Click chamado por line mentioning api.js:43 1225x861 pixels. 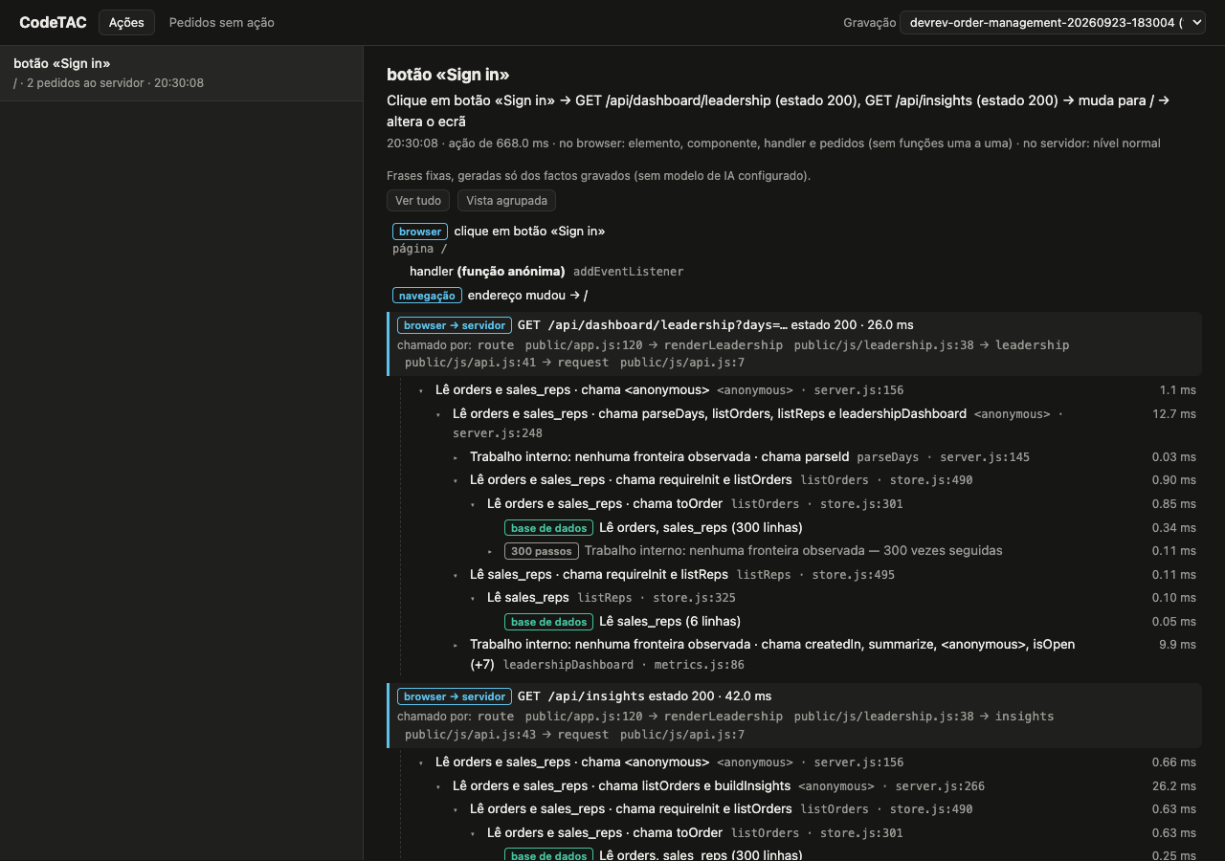click(x=725, y=725)
